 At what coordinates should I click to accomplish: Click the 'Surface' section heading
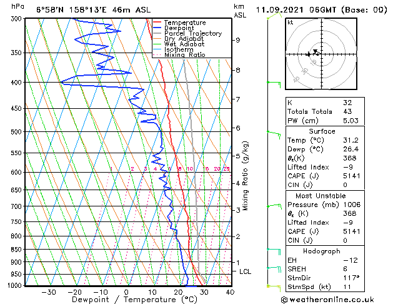tap(322, 131)
